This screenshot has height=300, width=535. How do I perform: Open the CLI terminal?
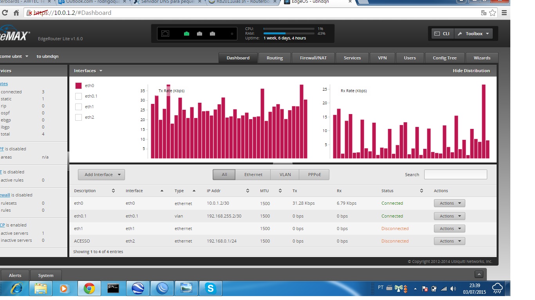click(443, 34)
